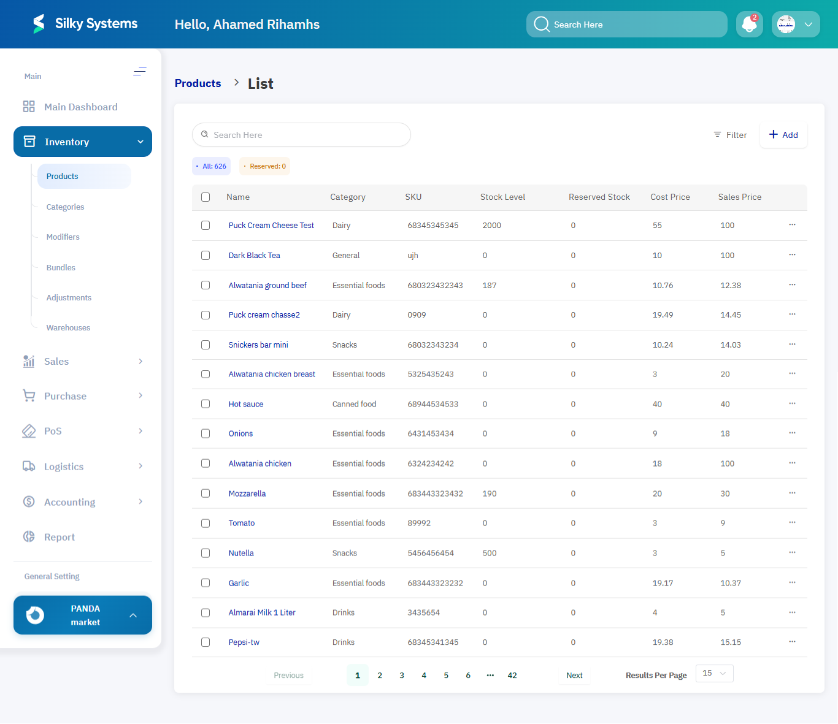The height and width of the screenshot is (724, 838).
Task: Open Logistics using the truck icon
Action: click(x=28, y=466)
